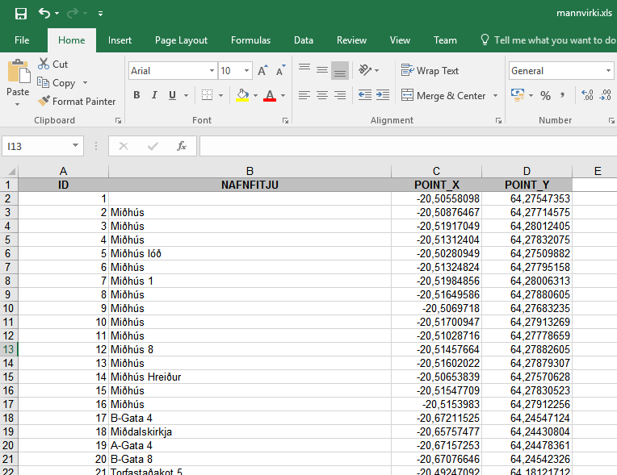Viewport: 617px width, 475px height.
Task: Toggle Italic formatting
Action: coord(154,95)
